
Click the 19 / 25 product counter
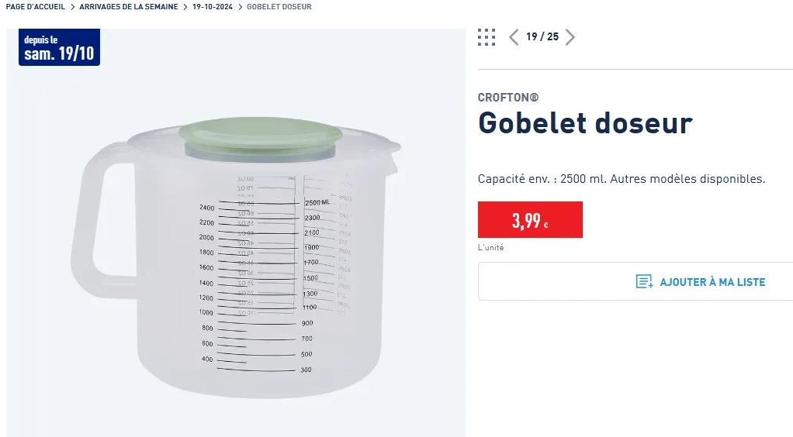(x=542, y=37)
